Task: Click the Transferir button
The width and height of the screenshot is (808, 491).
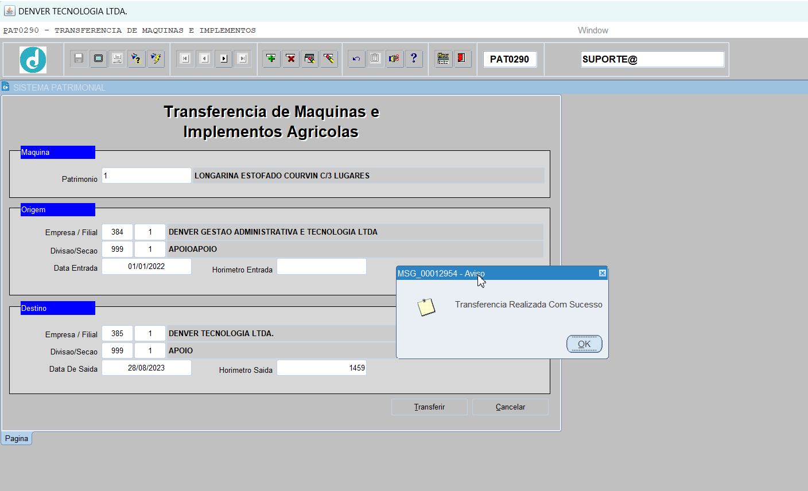Action: pos(429,407)
